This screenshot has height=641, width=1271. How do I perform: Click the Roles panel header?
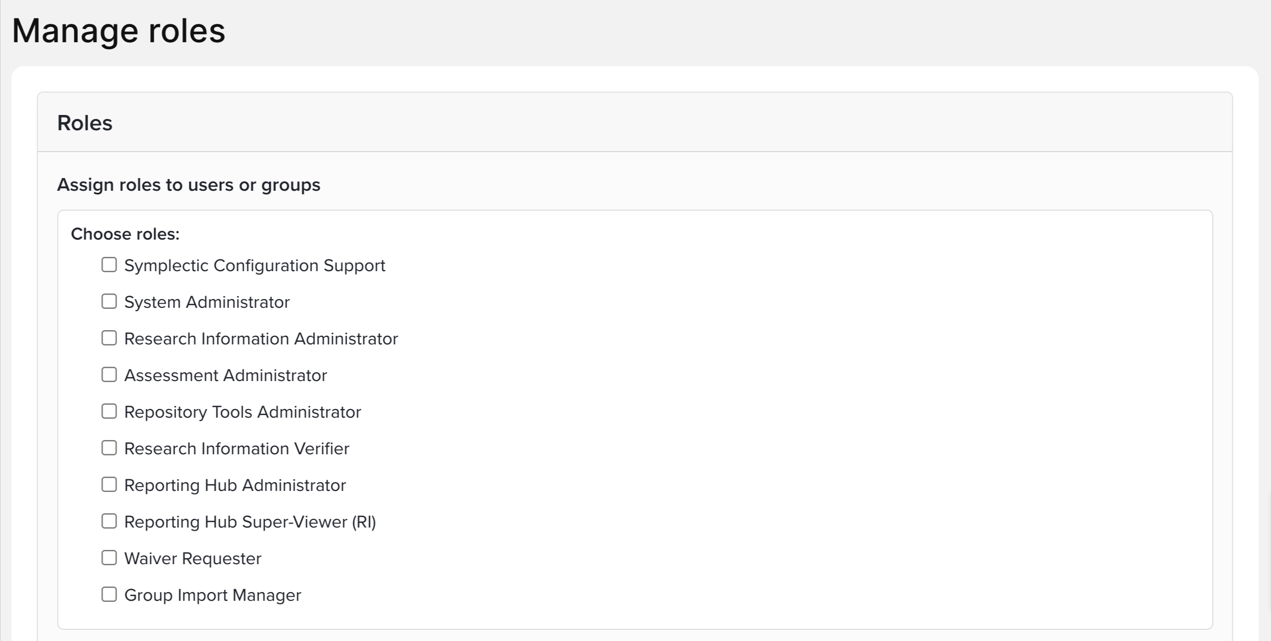[84, 123]
